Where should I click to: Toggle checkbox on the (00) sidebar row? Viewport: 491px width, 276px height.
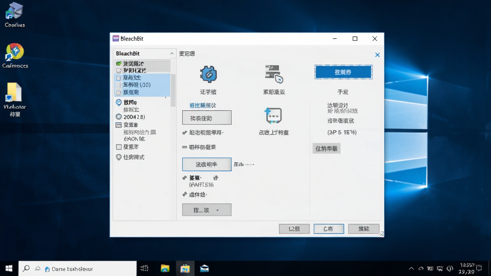click(118, 85)
